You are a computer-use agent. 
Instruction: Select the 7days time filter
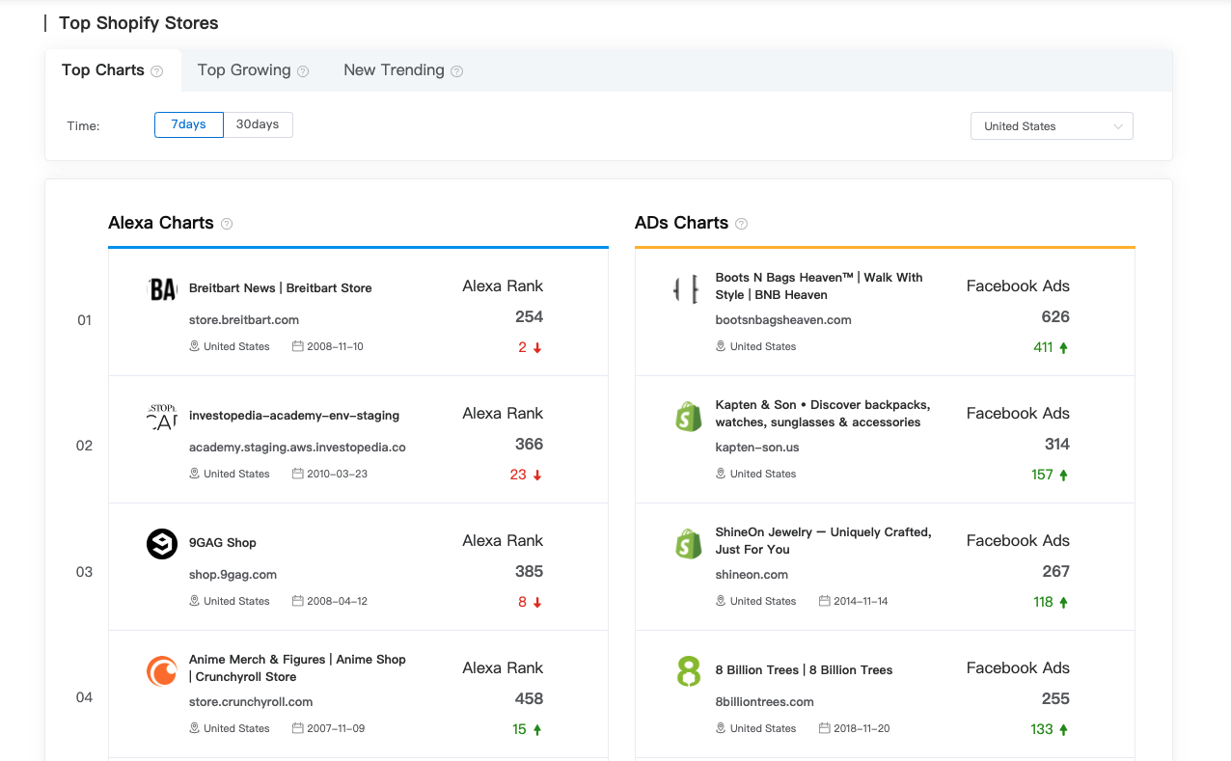[188, 124]
